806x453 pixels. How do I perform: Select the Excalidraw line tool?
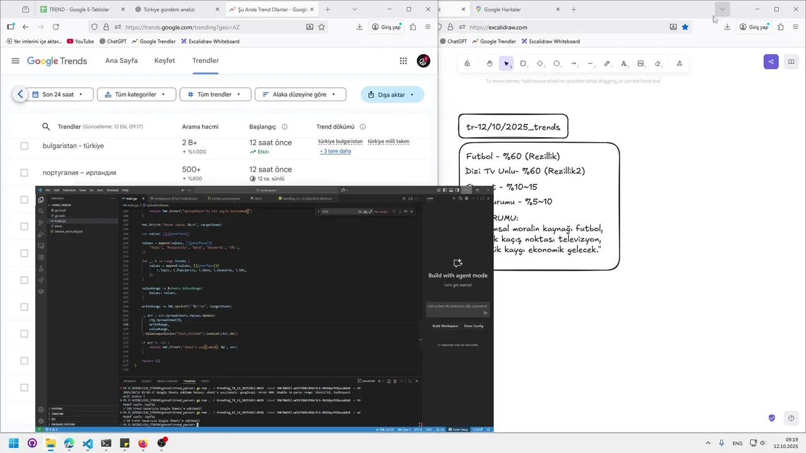[591, 64]
